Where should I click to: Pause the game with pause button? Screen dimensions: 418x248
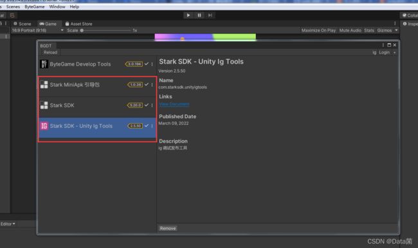[199, 15]
